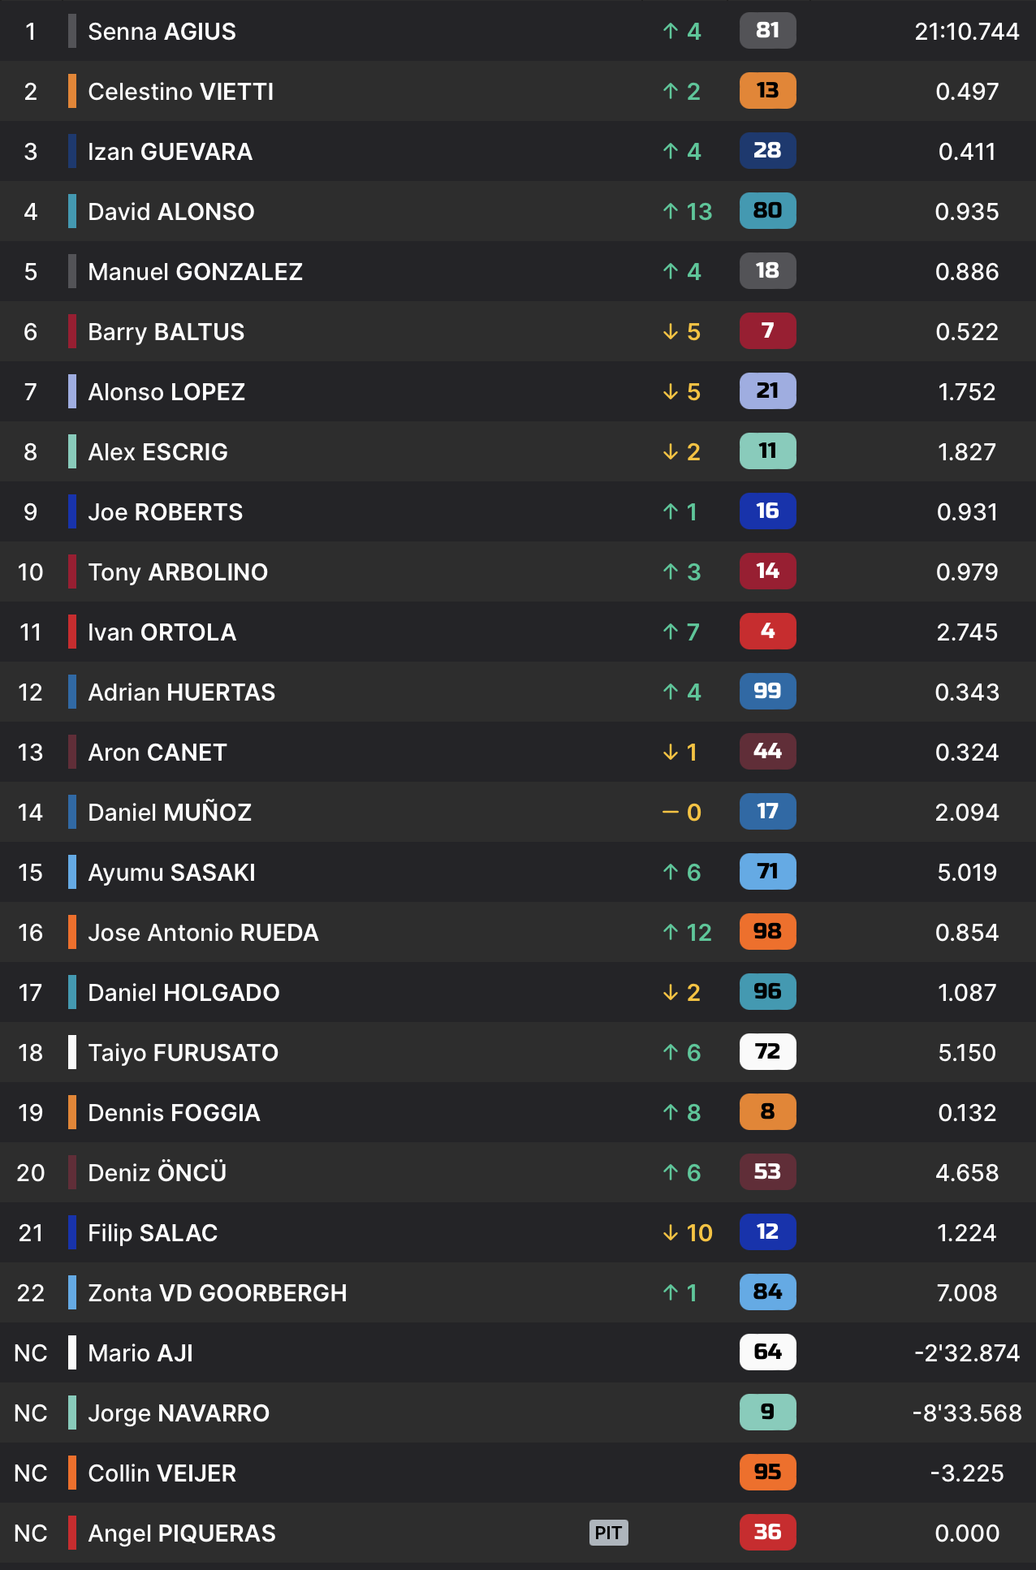Image resolution: width=1036 pixels, height=1570 pixels.
Task: Click Izan Guevara's blue team color bar
Action: click(72, 151)
